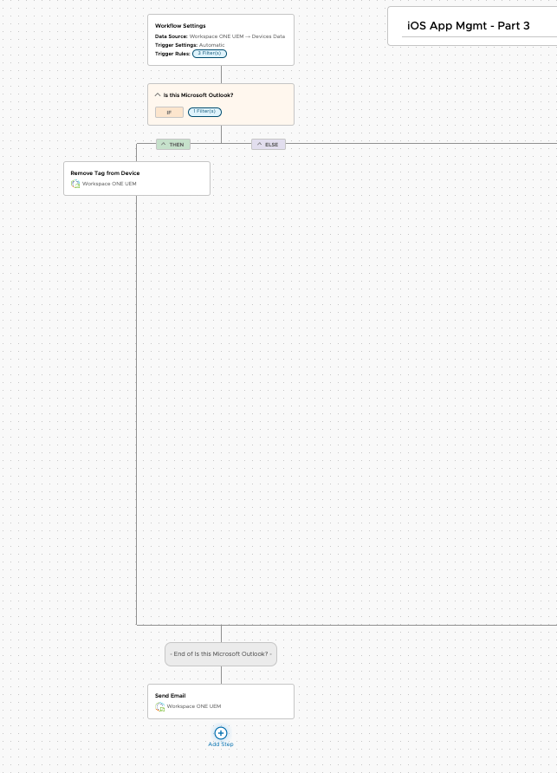This screenshot has height=773, width=557.
Task: Click the 'Data Source:' line in Workflow Settings
Action: click(220, 36)
